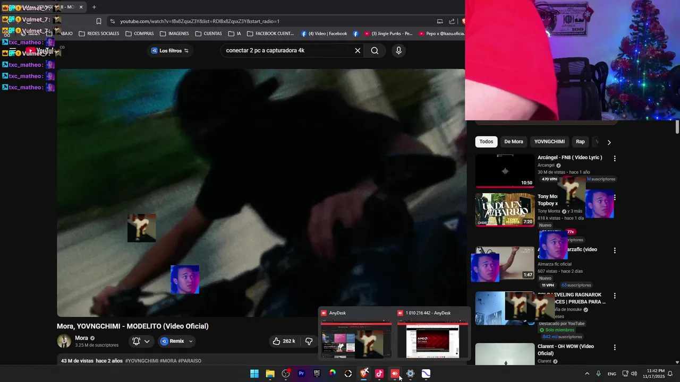The height and width of the screenshot is (382, 680).
Task: Open more options for Arcángel - FN8 video
Action: tap(615, 158)
